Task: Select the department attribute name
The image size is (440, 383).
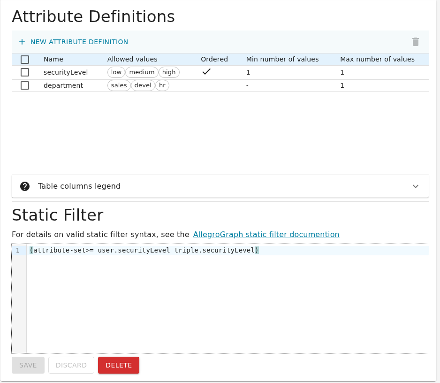Action: point(63,85)
